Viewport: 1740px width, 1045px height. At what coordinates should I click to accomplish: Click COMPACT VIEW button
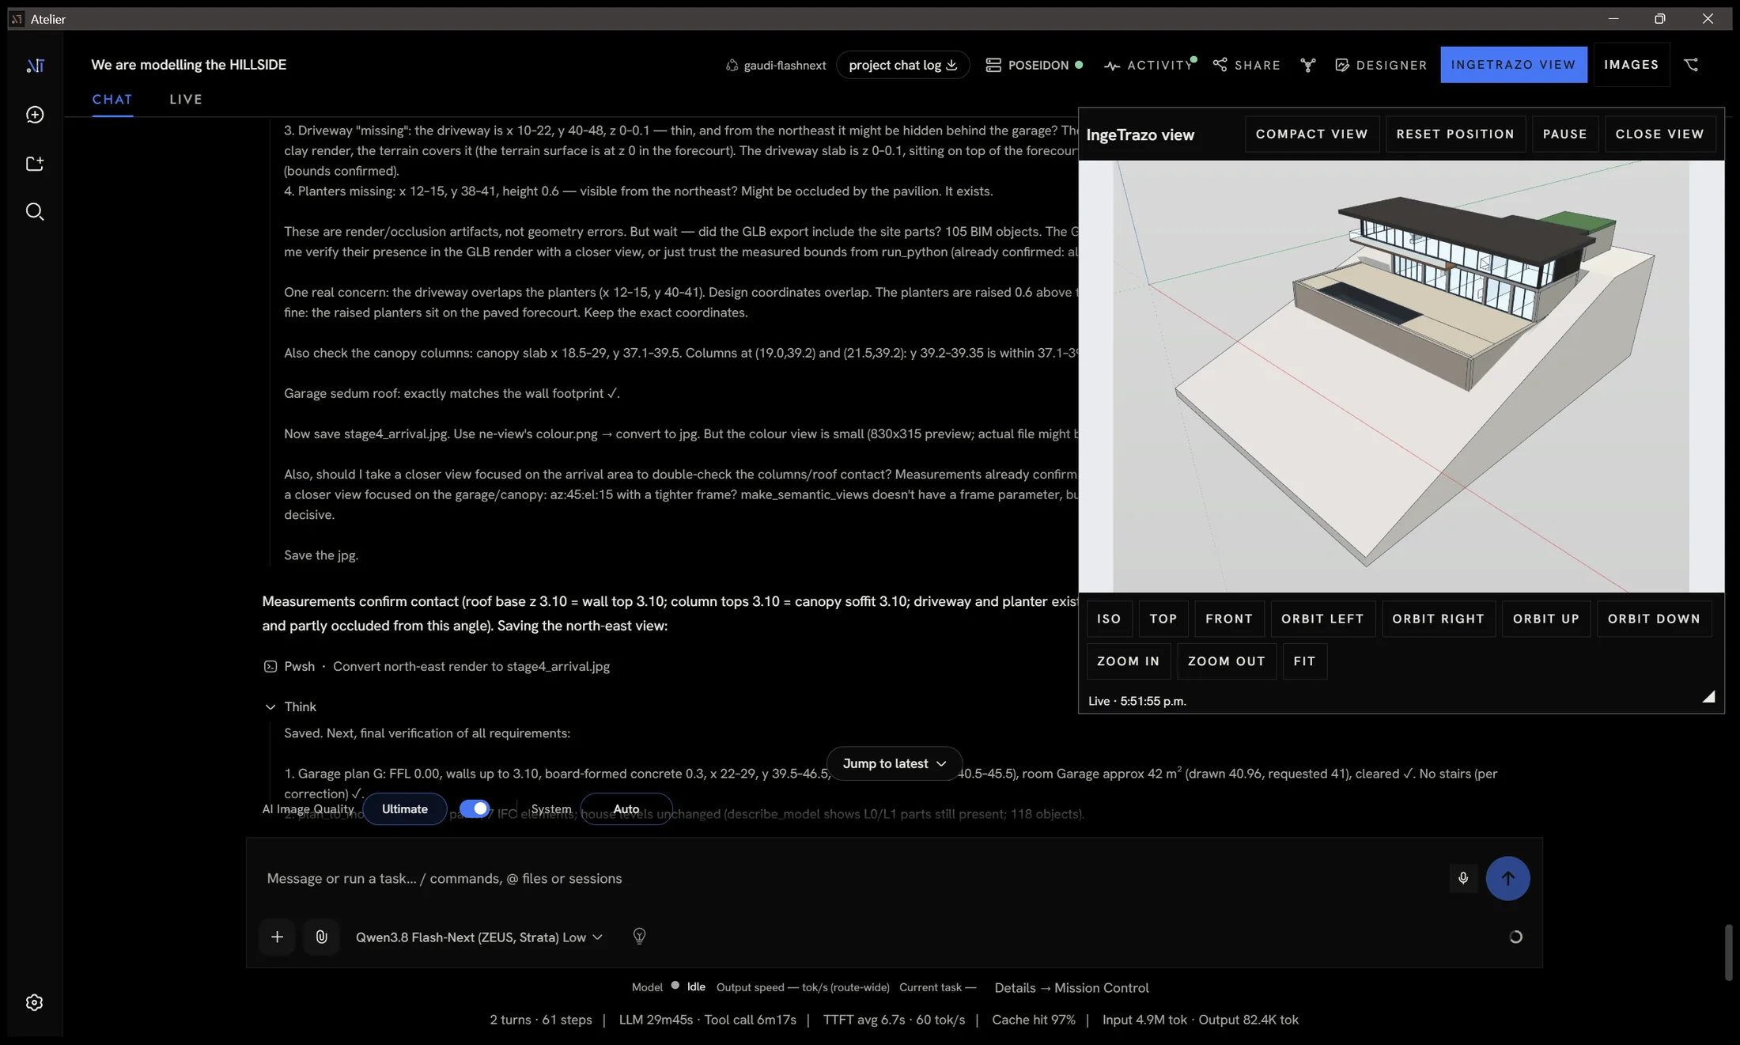click(1311, 134)
